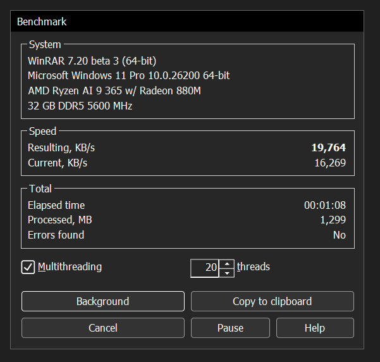
Task: Click the WinRAR 7.20 beta 3 version line
Action: click(x=92, y=61)
